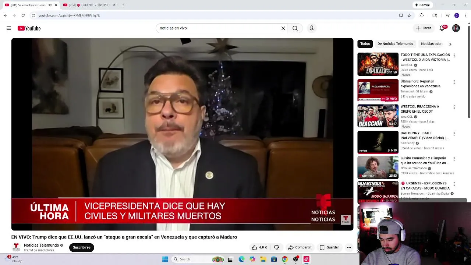Save the video with Guardar

[329, 247]
